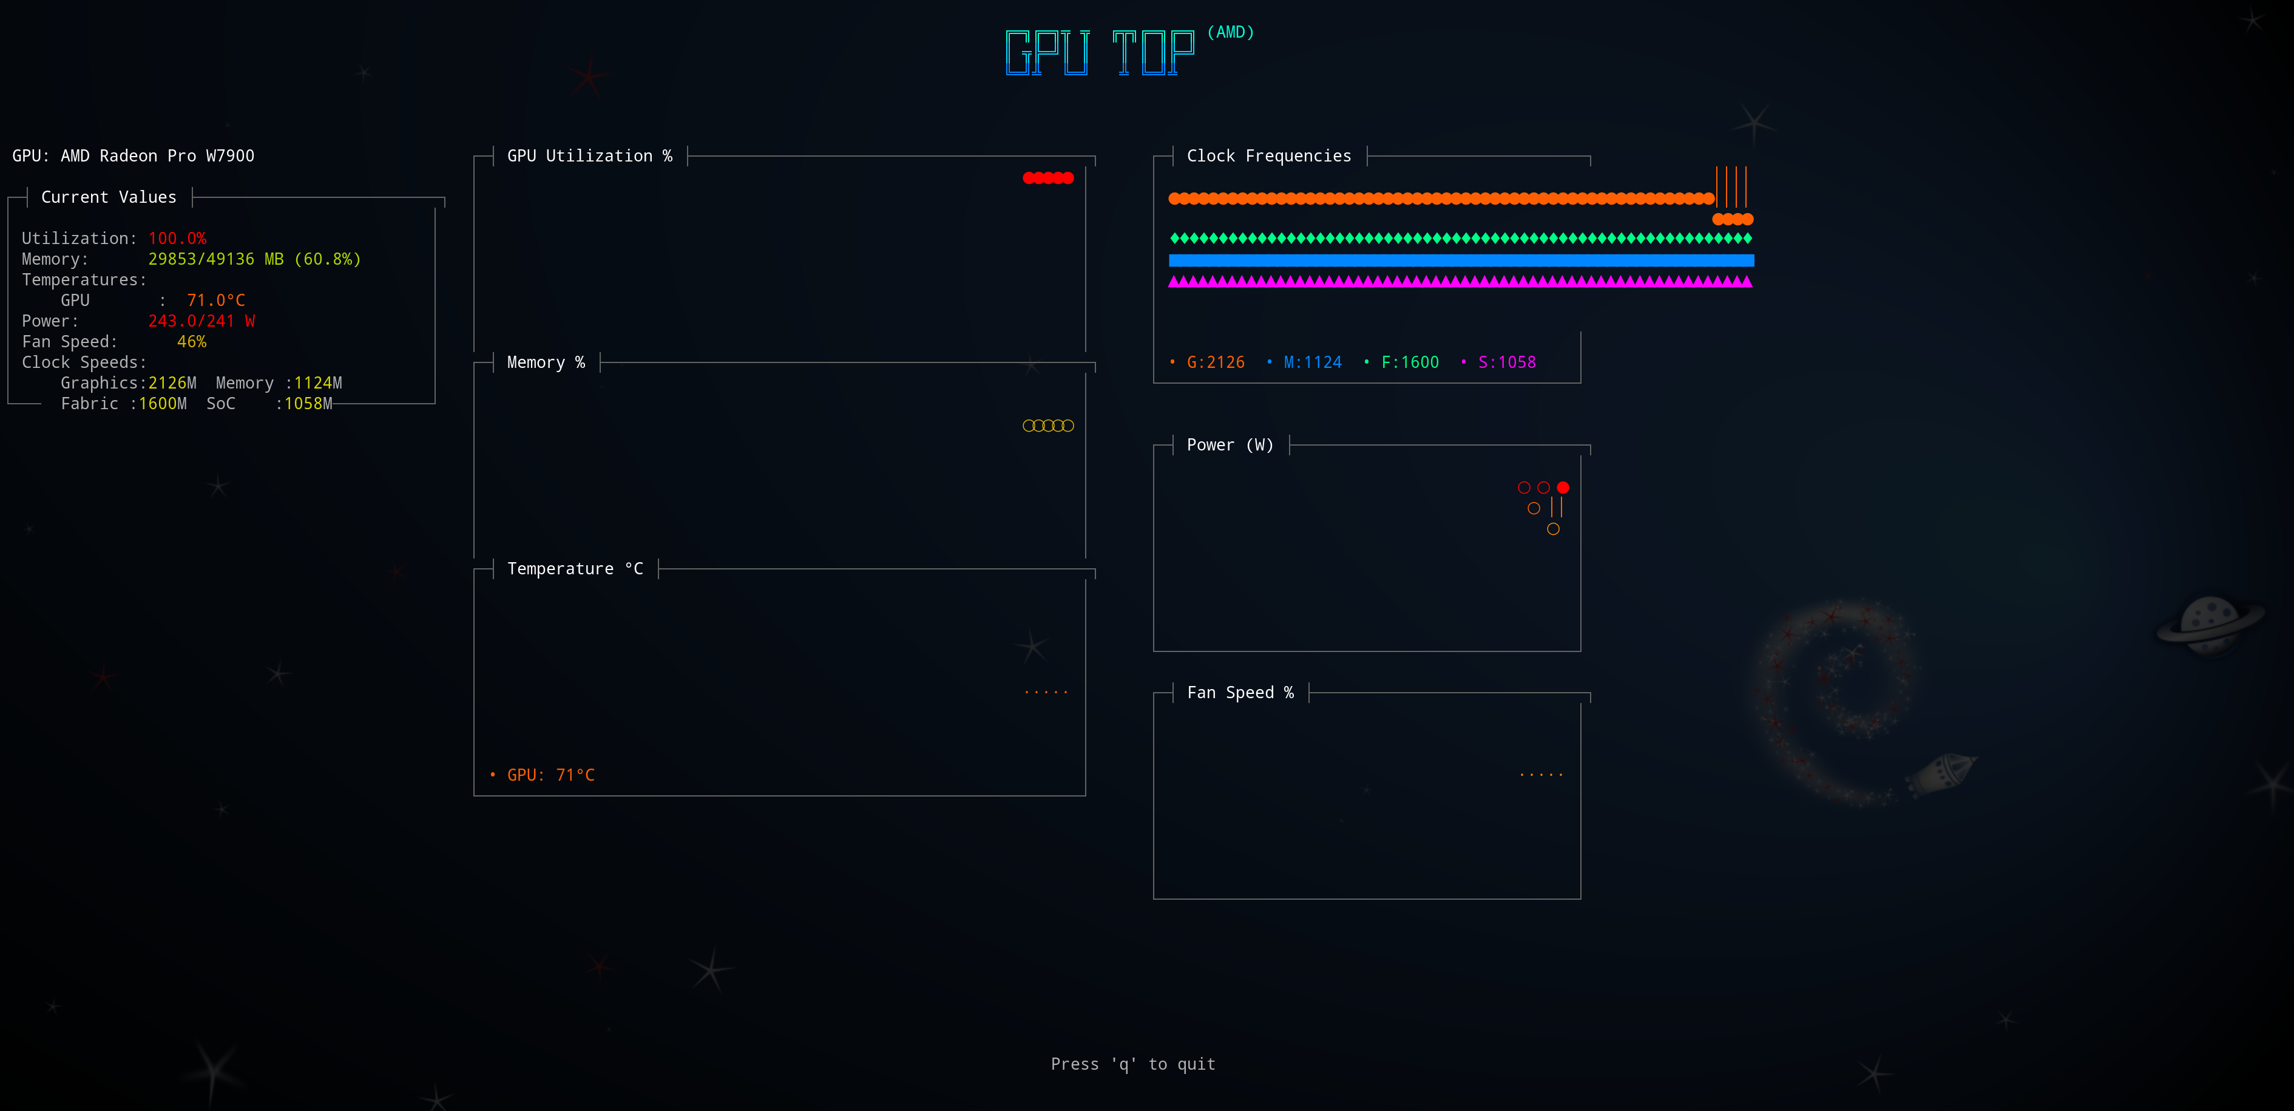Click the S:1058 legend entry
This screenshot has height=1111, width=2294.
tap(1498, 362)
